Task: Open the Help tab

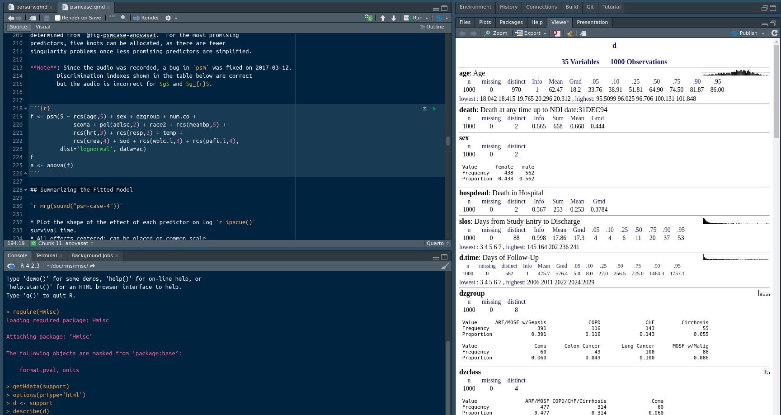Action: point(536,23)
